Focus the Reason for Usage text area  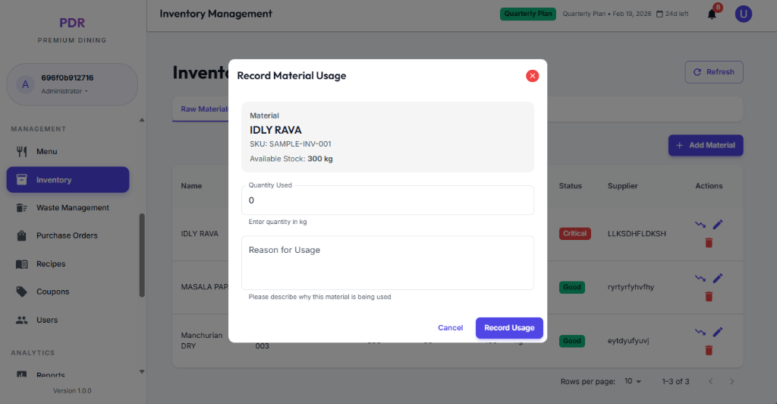[387, 263]
